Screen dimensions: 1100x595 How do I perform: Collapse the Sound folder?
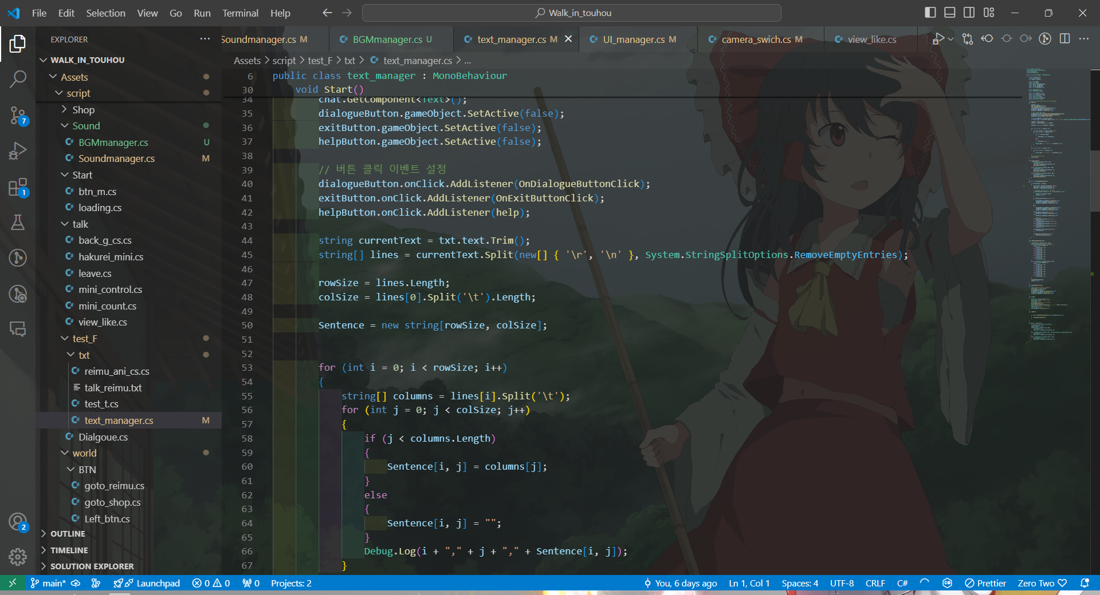click(129, 126)
